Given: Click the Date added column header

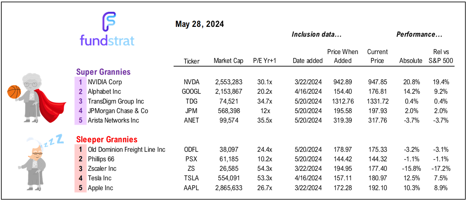Looking at the screenshot, I should tap(308, 61).
